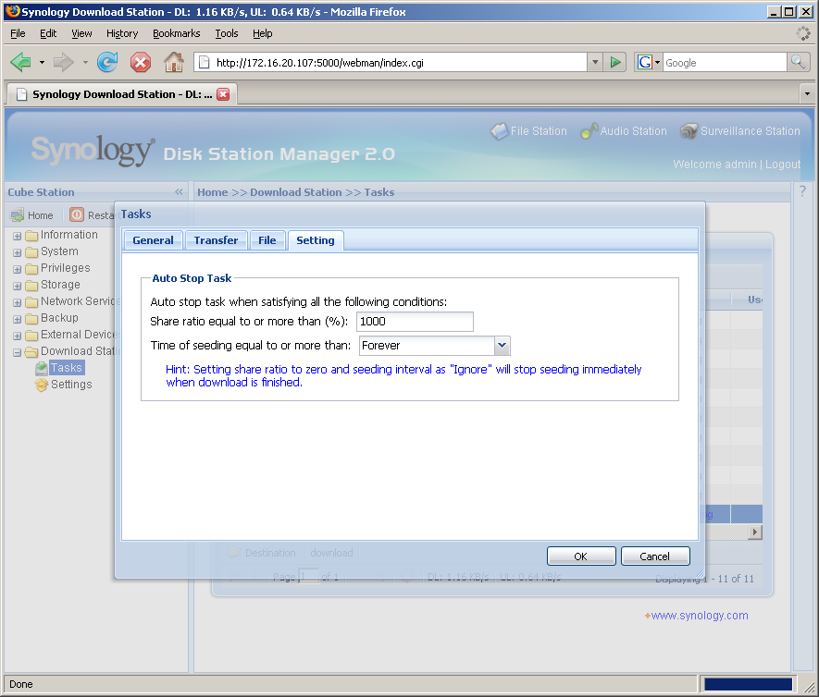Go back with the green back arrow
This screenshot has height=697, width=819.
click(21, 63)
